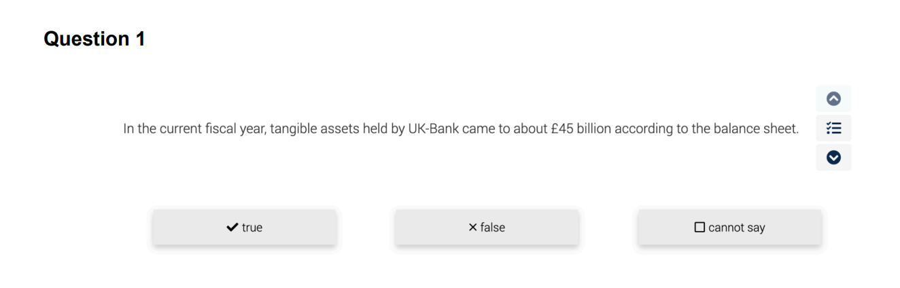Viewport: 900px width, 288px height.
Task: Click the "false" label text
Action: [x=493, y=228]
